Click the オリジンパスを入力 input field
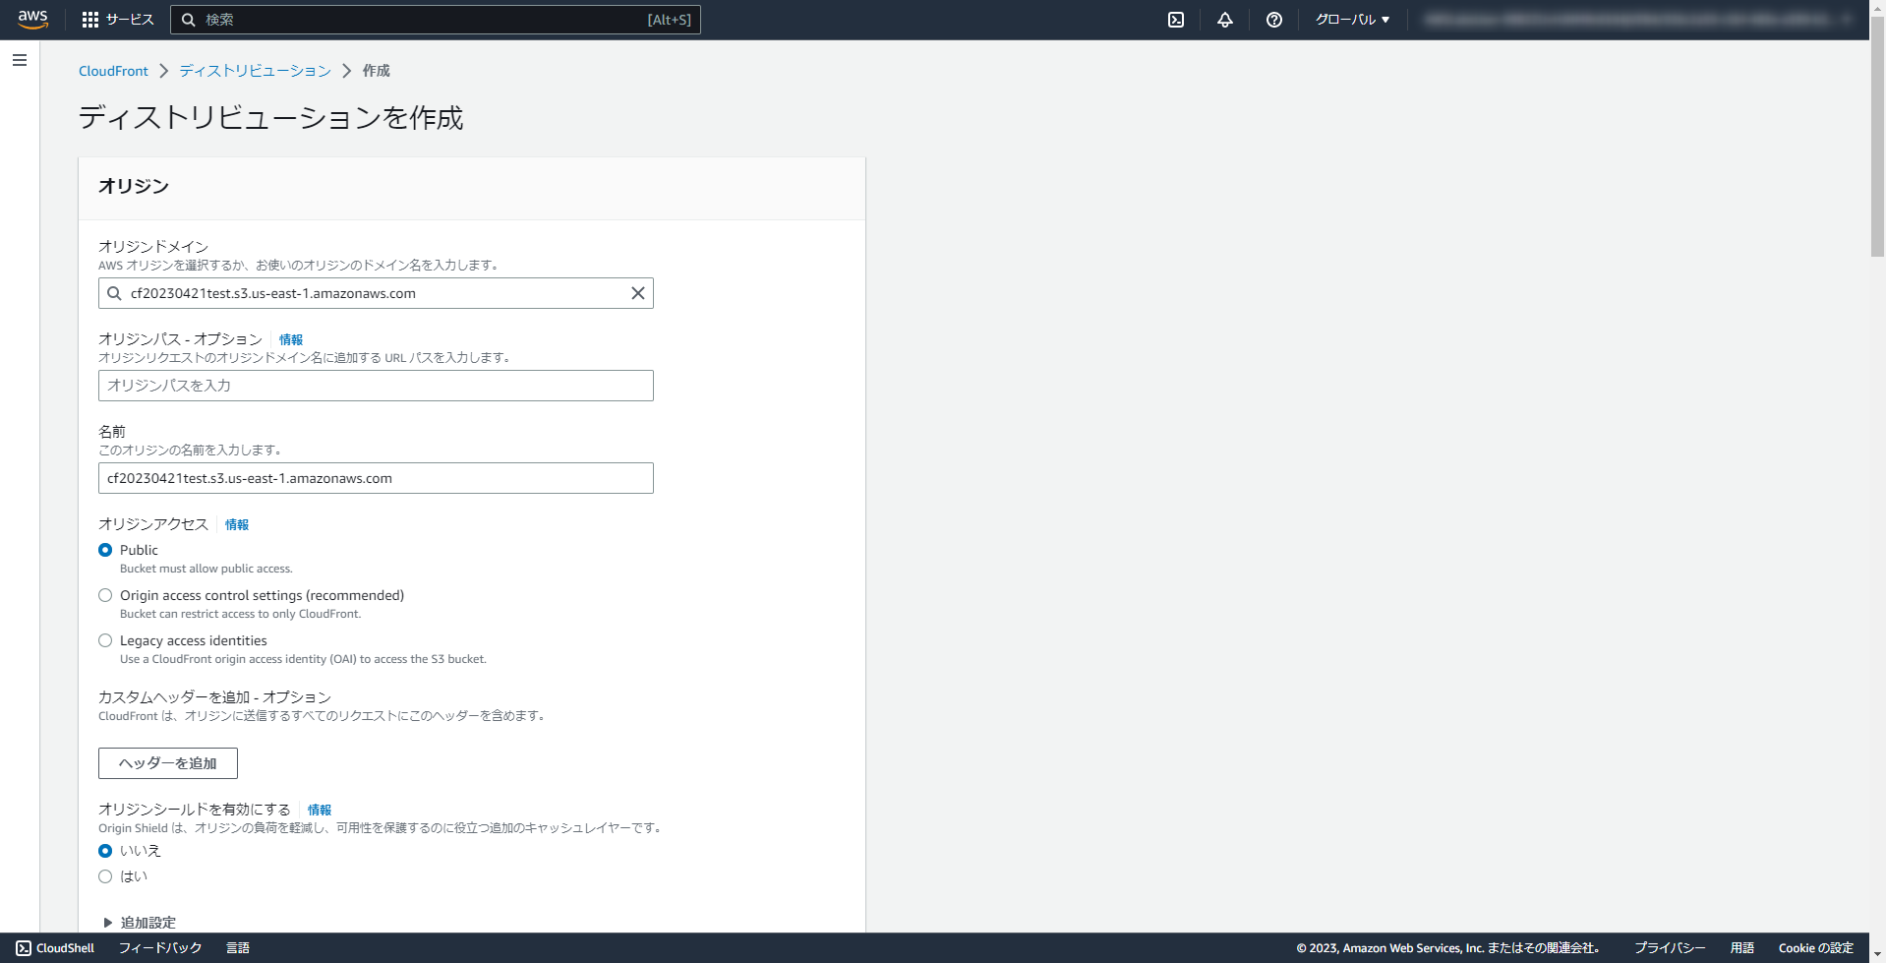This screenshot has height=963, width=1886. [x=376, y=385]
